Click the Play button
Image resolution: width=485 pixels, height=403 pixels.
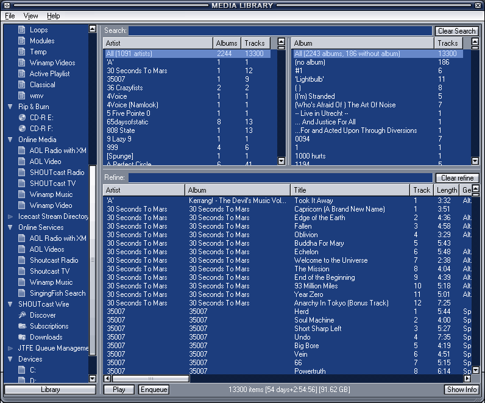click(119, 390)
